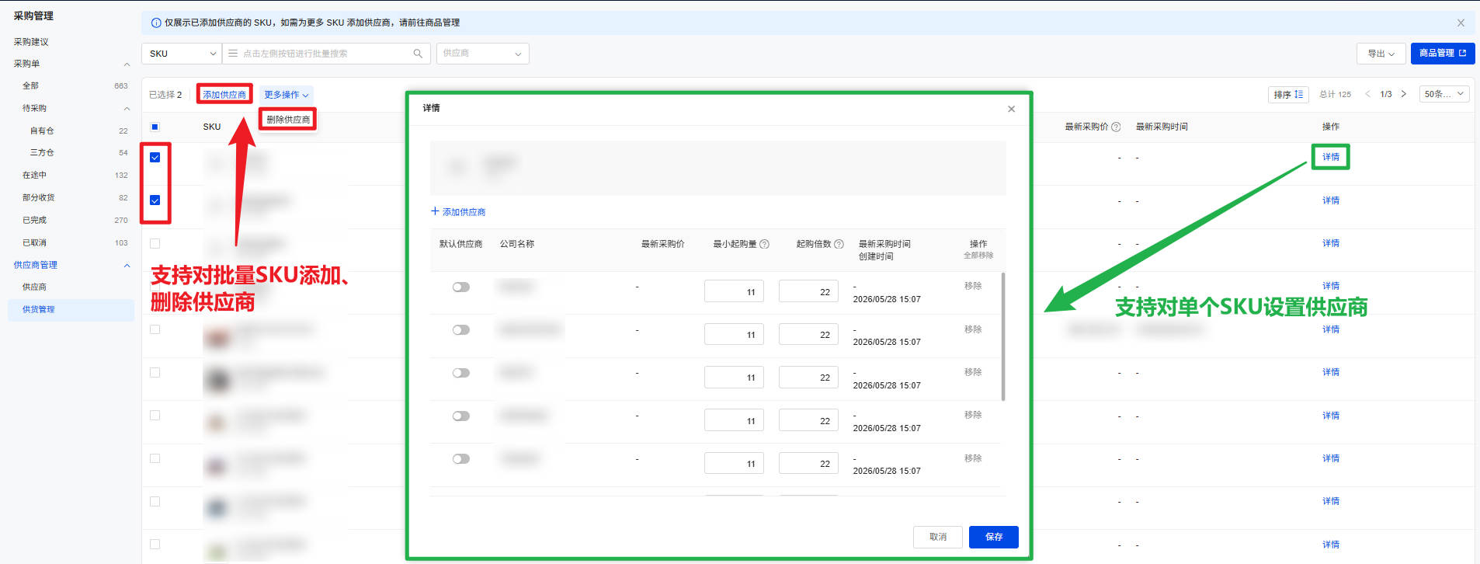Open the SKU search type dropdown
This screenshot has width=1480, height=564.
click(182, 54)
